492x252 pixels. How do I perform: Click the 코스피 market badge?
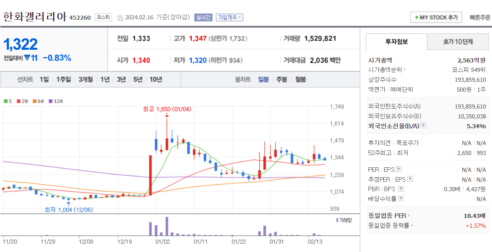click(103, 17)
